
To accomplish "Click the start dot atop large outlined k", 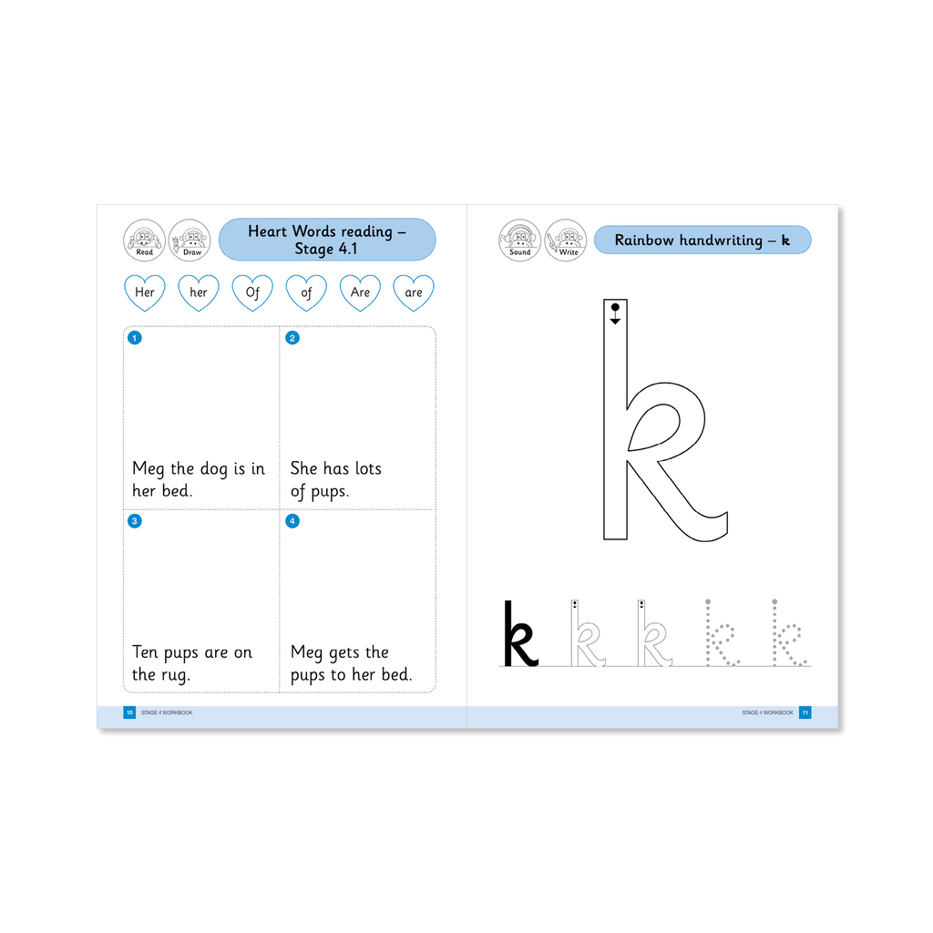I will click(x=615, y=307).
